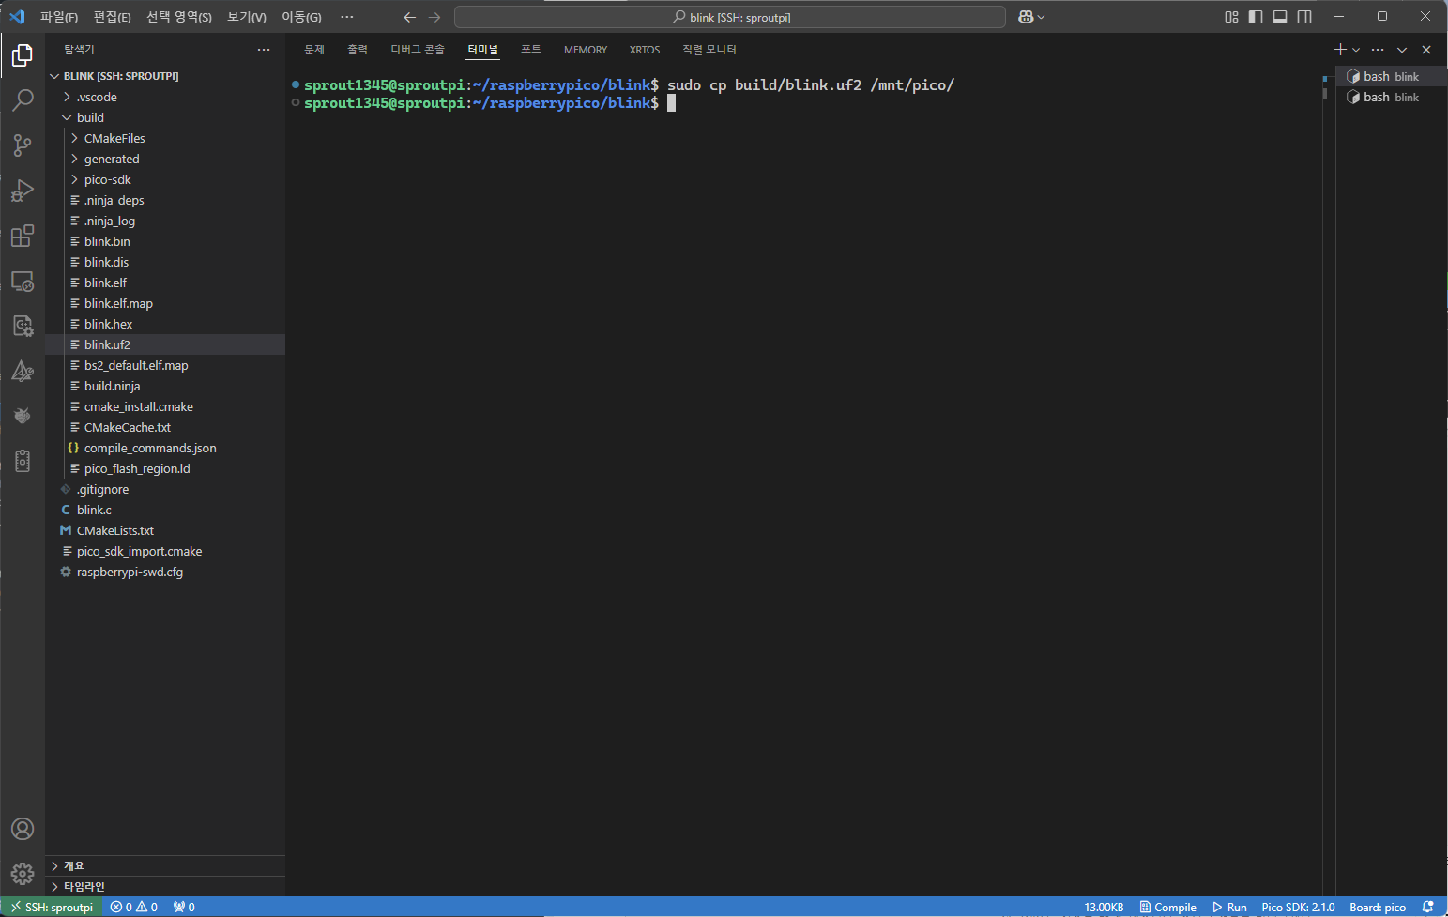Switch to the XRTOS tab

point(645,50)
